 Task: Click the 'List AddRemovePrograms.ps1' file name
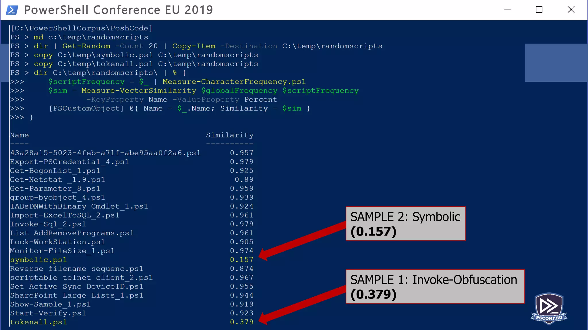[72, 233]
